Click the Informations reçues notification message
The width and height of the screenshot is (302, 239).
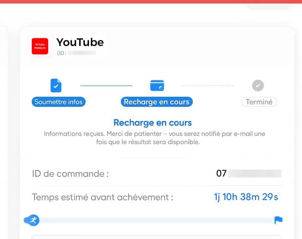pos(154,138)
